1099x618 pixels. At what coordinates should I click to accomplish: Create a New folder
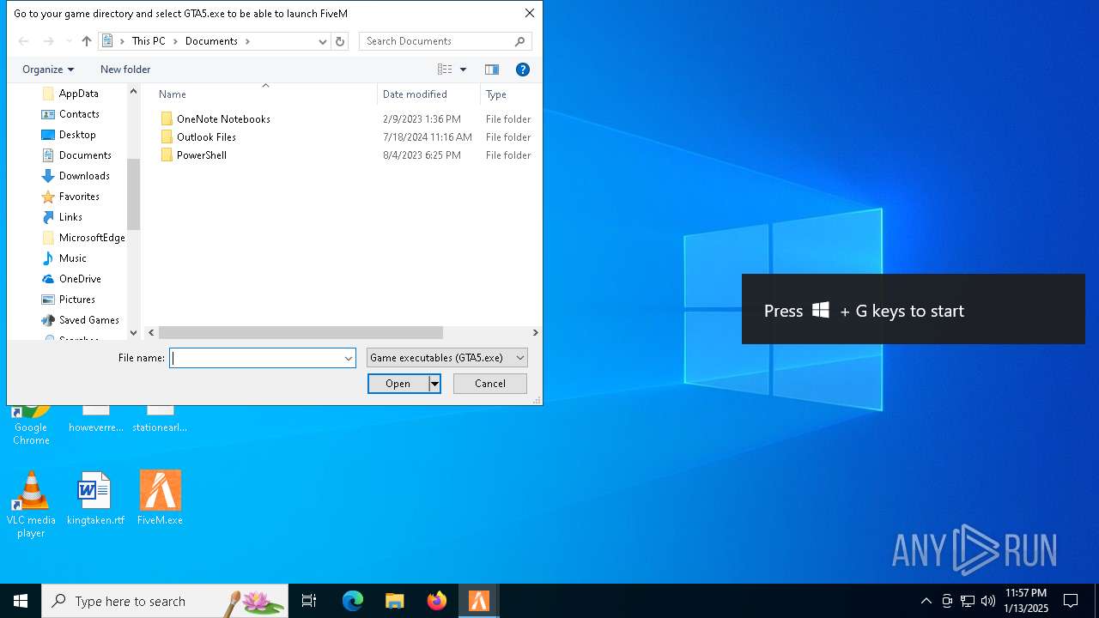[125, 70]
